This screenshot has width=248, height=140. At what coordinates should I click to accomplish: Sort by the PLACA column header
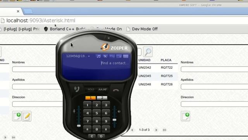point(166,60)
